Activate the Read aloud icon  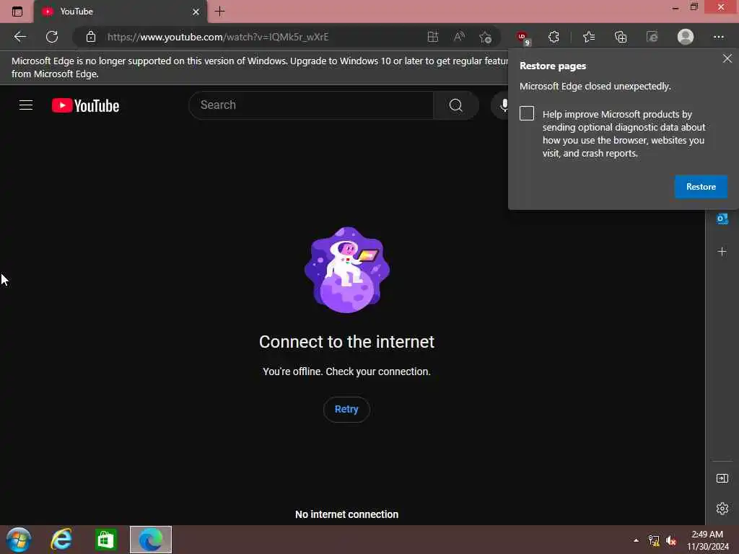(459, 37)
